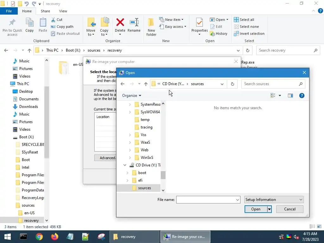Click the help icon in Open dialog
The width and height of the screenshot is (324, 243).
click(x=302, y=96)
